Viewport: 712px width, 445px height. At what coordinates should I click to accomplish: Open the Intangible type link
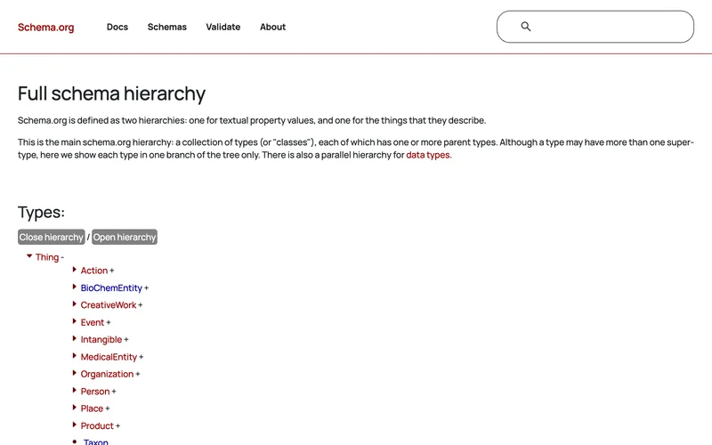coord(101,340)
